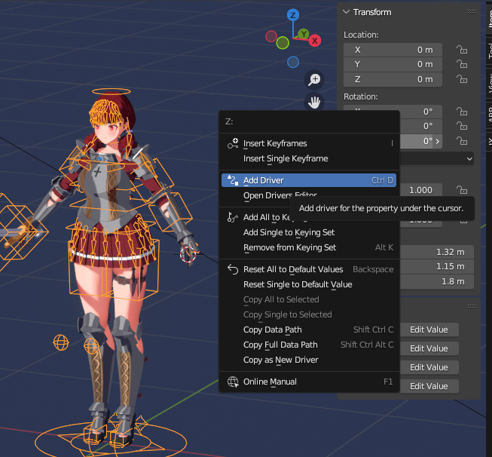Click the Location X value field

tap(393, 50)
